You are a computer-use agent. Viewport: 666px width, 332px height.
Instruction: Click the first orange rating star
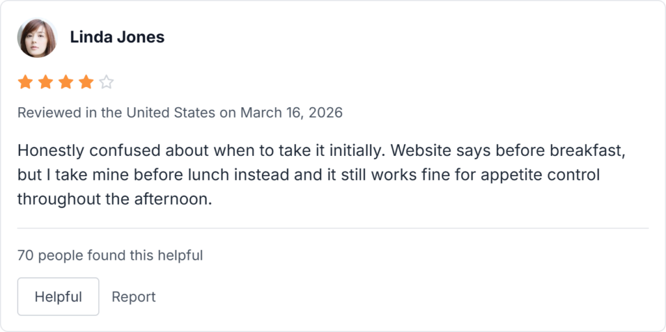click(x=25, y=83)
